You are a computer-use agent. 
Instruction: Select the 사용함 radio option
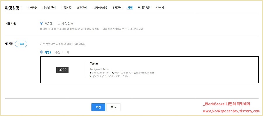point(41,23)
